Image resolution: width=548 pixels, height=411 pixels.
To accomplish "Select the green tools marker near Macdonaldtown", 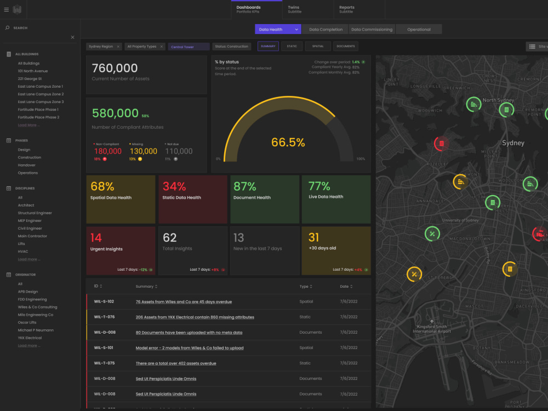I will pos(432,234).
